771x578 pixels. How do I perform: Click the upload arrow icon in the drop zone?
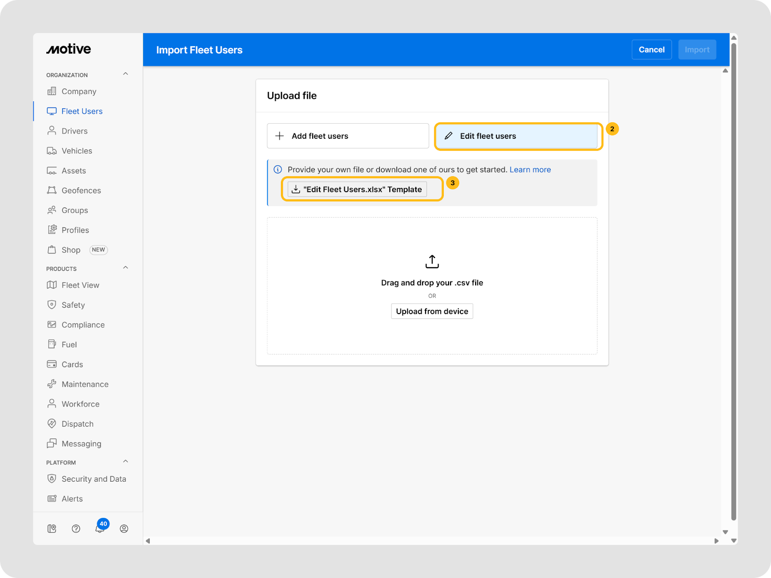point(432,262)
